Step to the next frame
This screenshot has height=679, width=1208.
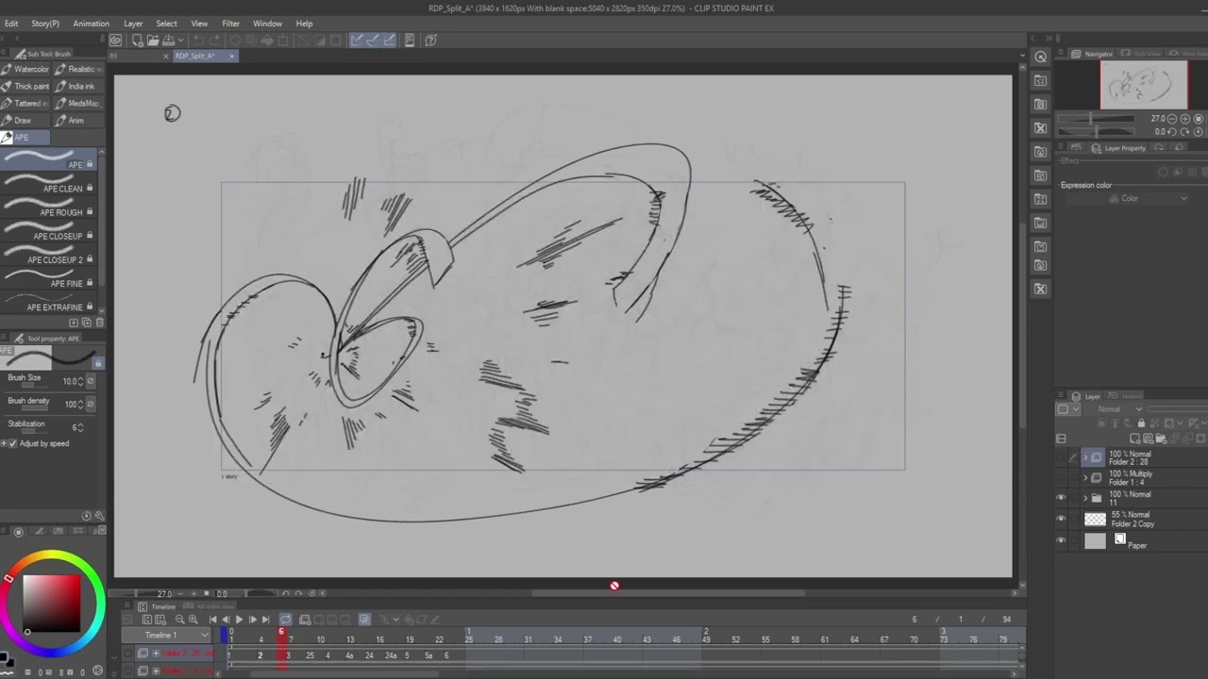252,620
